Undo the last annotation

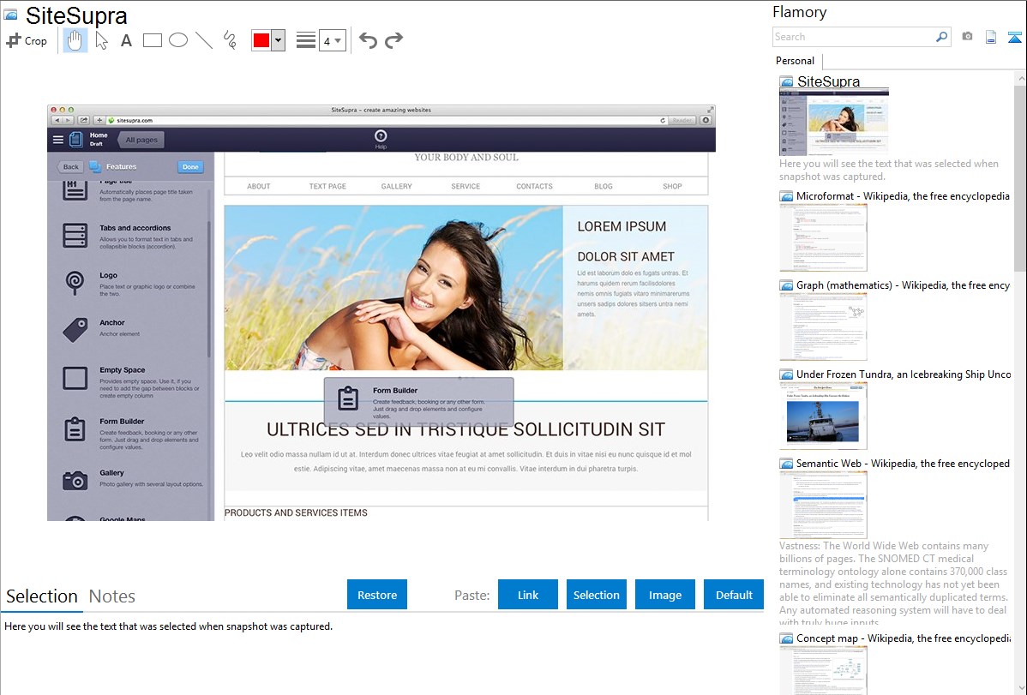(x=368, y=40)
